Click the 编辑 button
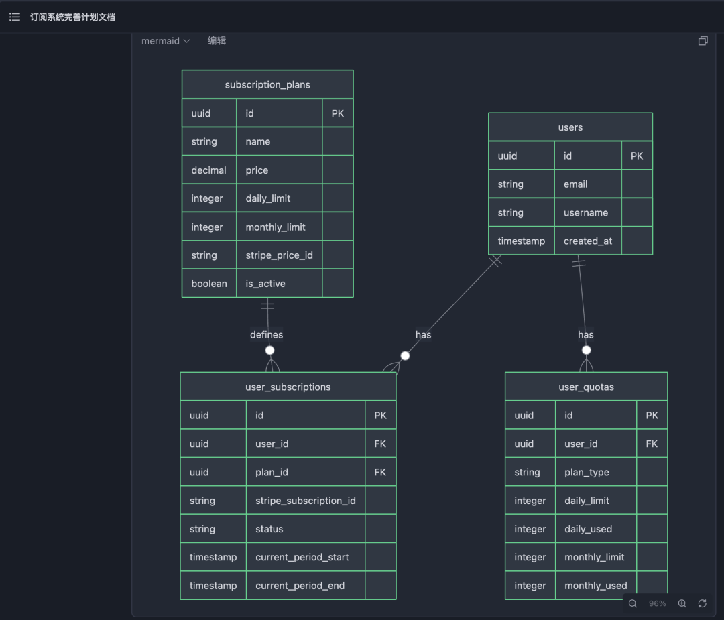 click(217, 41)
